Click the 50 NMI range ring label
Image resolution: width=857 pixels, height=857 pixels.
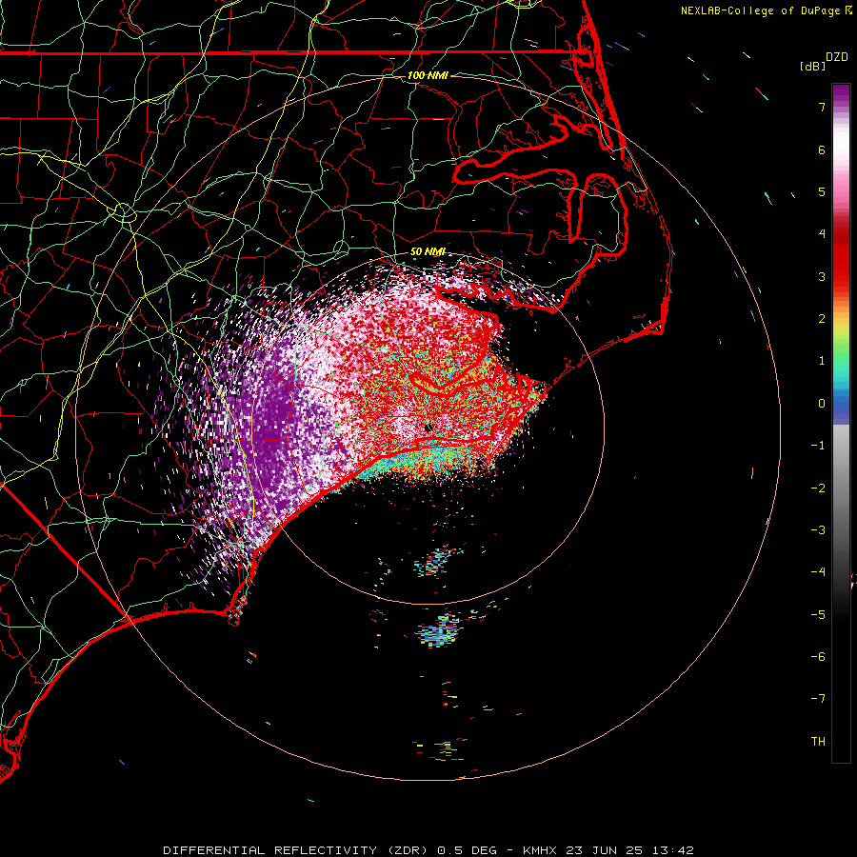pos(428,251)
